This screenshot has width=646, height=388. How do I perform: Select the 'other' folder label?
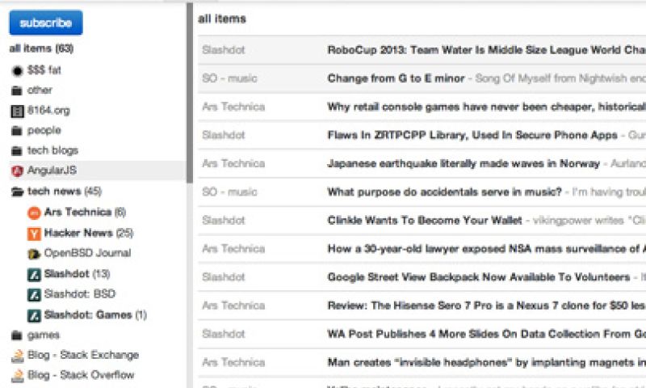(40, 90)
